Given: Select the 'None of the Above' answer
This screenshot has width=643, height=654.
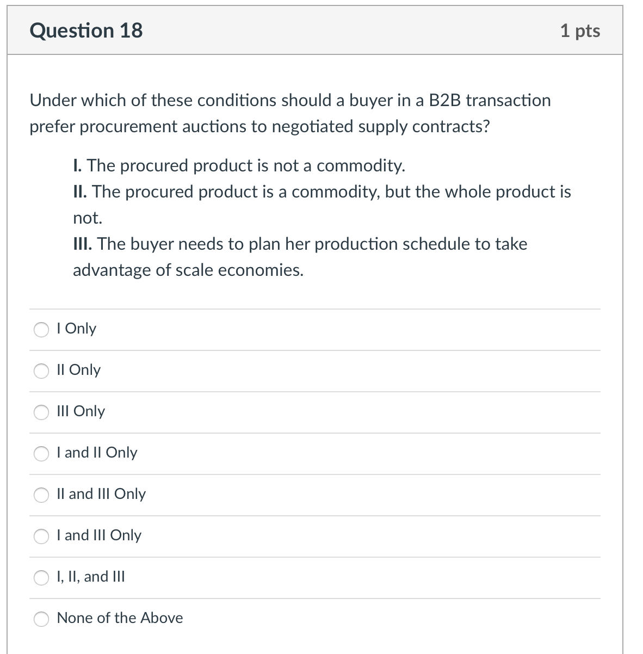Looking at the screenshot, I should [x=41, y=619].
